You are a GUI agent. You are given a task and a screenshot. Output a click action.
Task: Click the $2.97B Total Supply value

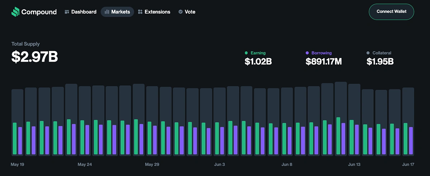coord(34,57)
